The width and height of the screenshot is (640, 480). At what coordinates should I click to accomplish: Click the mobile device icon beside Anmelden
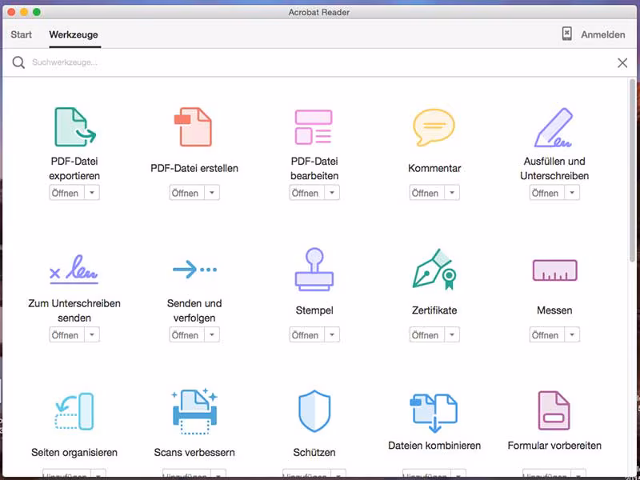click(x=567, y=34)
